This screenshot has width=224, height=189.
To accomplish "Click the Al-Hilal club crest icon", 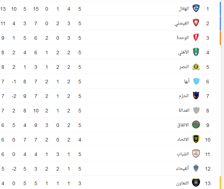I will click(196, 9).
